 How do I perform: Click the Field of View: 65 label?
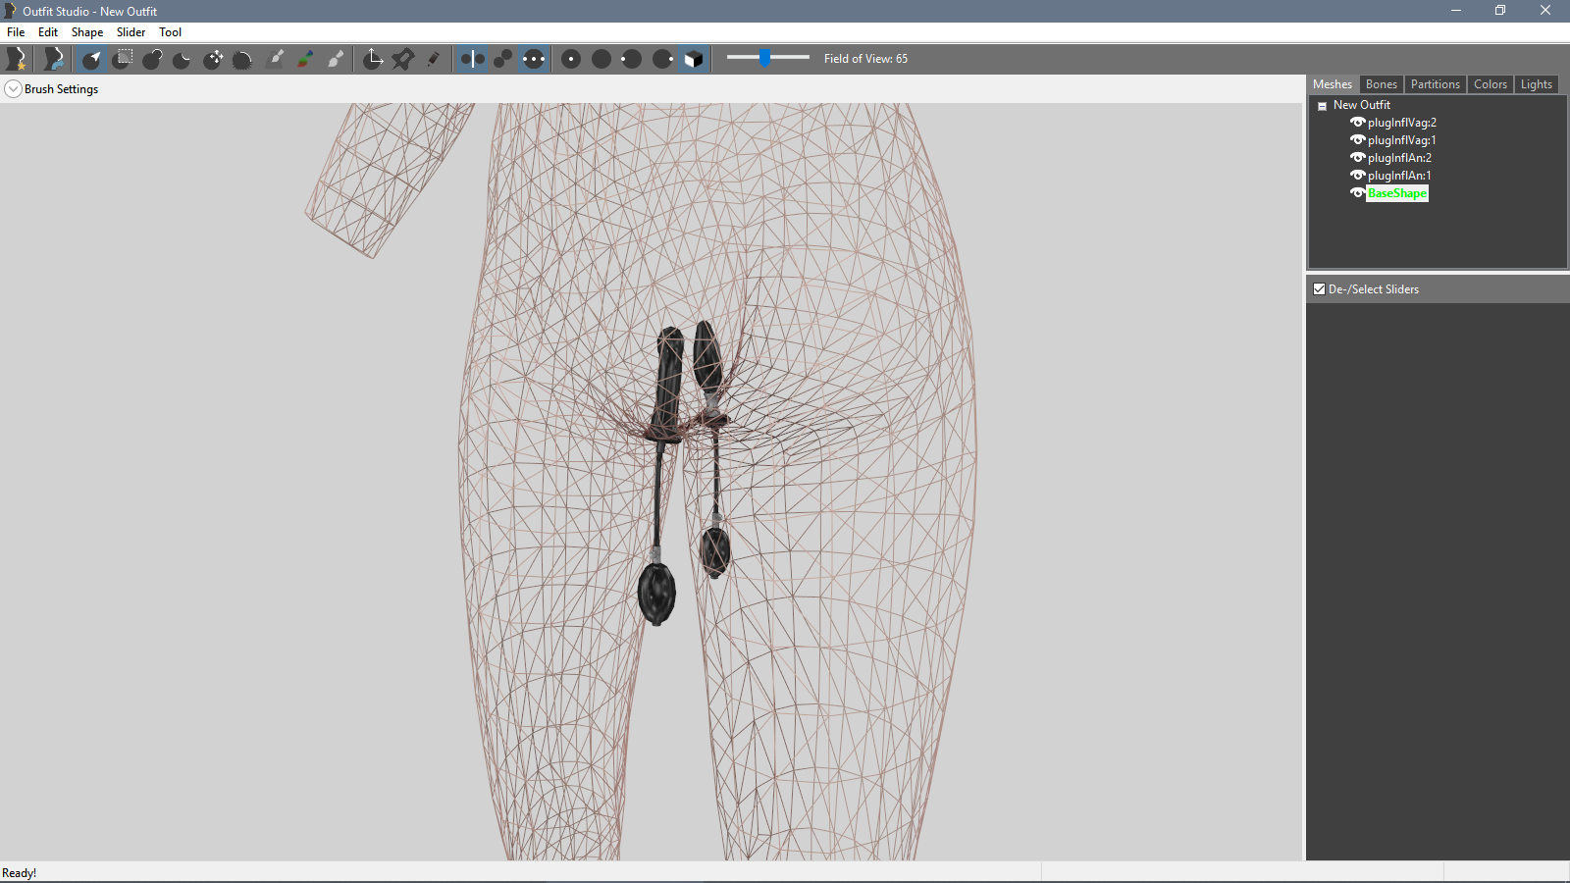865,59
